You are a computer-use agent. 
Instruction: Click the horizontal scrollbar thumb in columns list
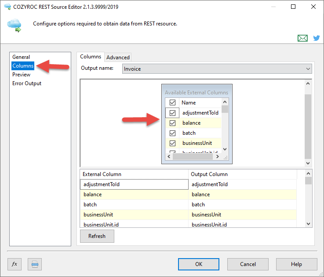(x=193, y=157)
